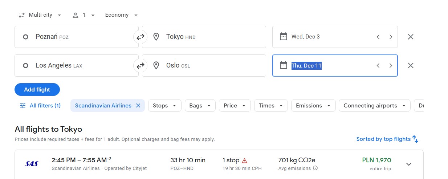Click the 1 stop warning triangle icon
Image resolution: width=448 pixels, height=179 pixels.
click(245, 160)
